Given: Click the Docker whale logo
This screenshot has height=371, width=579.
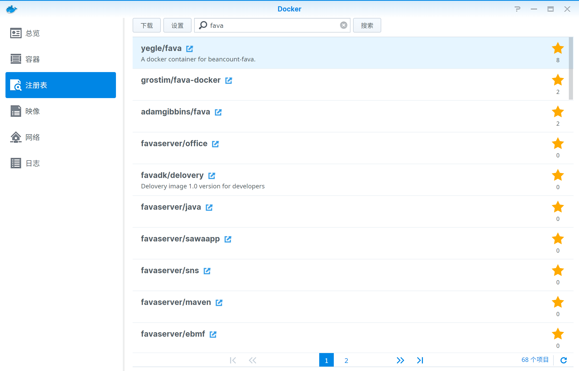Looking at the screenshot, I should tap(11, 9).
